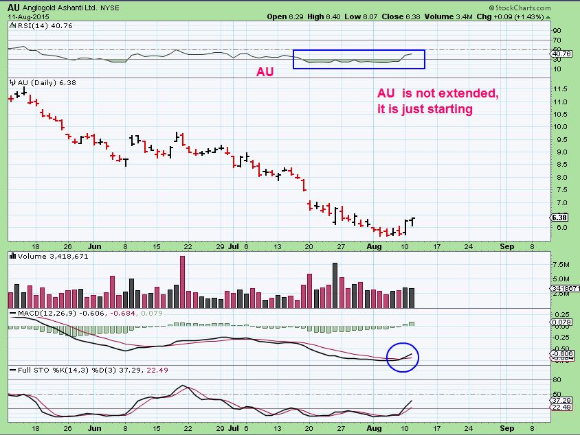Click the Low 6.07 value
Screen dimensions: 580x435
click(361, 16)
